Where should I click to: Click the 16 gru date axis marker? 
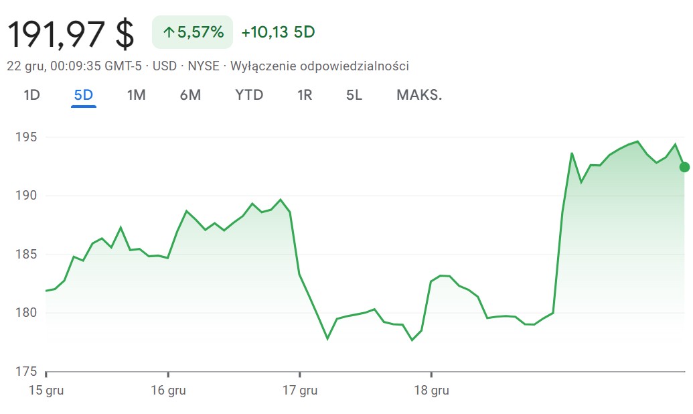(x=168, y=390)
